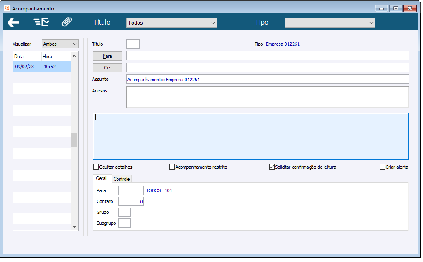423x262 pixels.
Task: Click the paperclip attachment icon
Action: point(66,22)
